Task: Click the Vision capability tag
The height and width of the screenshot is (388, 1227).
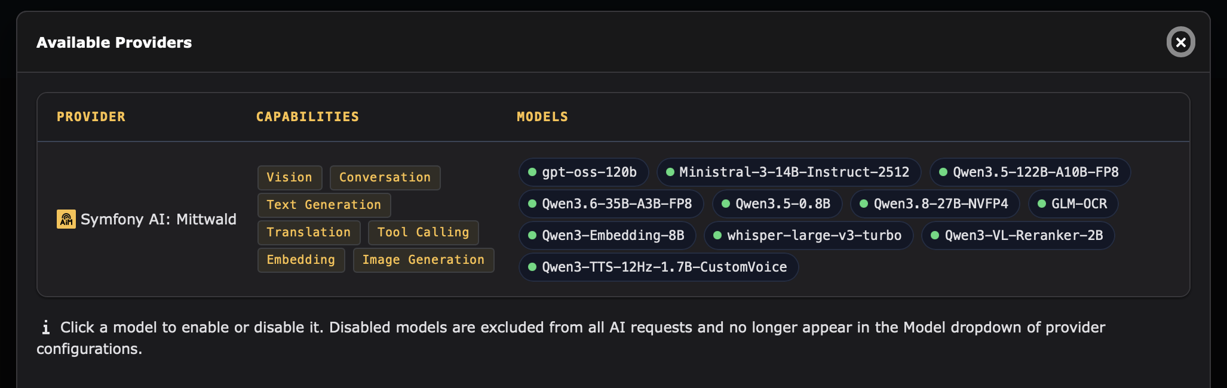Action: (x=290, y=178)
